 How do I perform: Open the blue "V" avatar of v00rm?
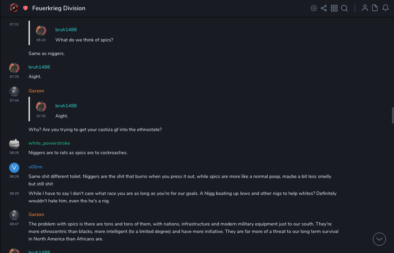(14, 168)
